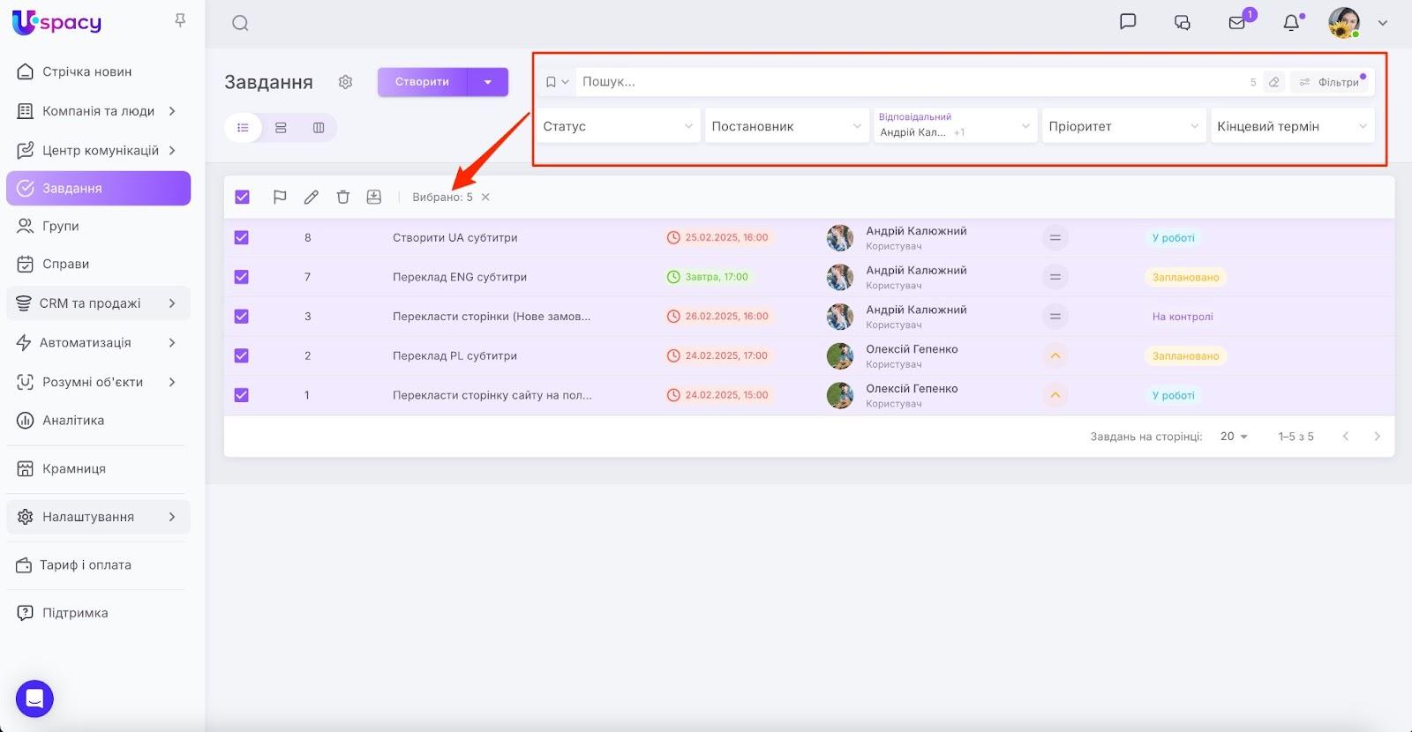Viewport: 1412px width, 732px height.
Task: Delete selected tasks with trash icon
Action: (x=343, y=198)
